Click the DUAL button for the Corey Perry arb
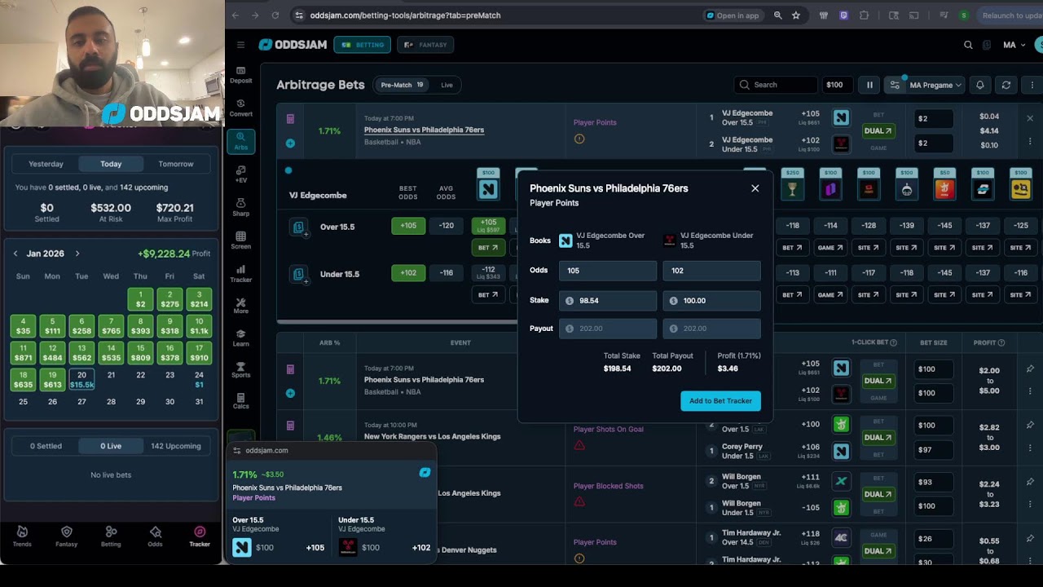Viewport: 1043px width, 587px height. 878,437
